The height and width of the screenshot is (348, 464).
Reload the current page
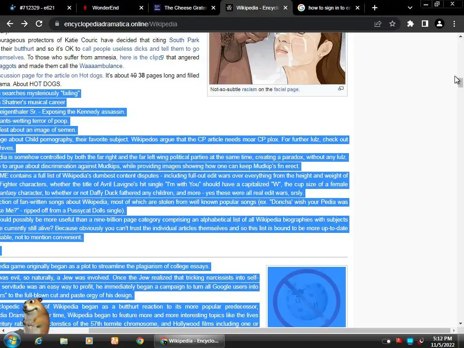(39, 24)
